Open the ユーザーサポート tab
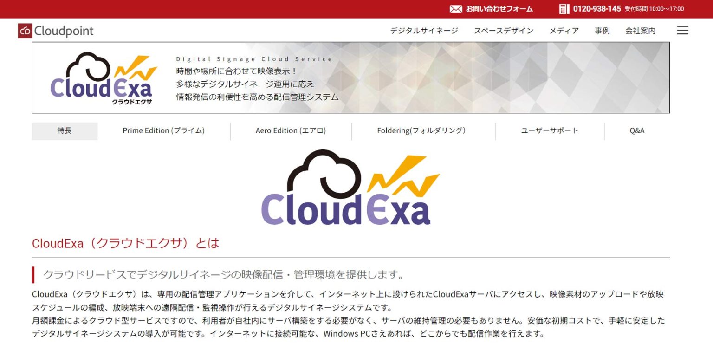713x344 pixels. (549, 130)
